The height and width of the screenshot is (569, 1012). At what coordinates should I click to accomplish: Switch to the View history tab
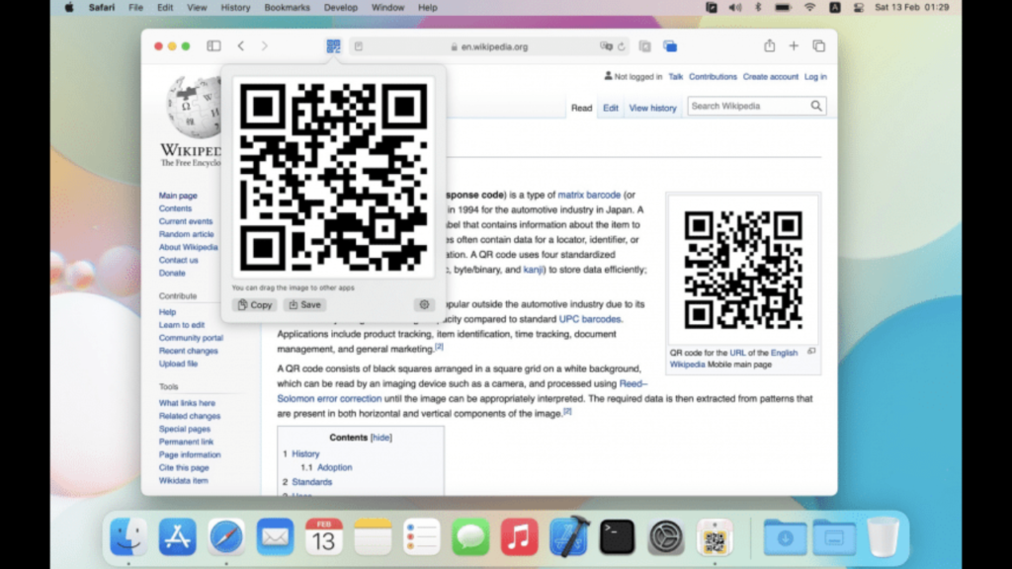pos(652,108)
